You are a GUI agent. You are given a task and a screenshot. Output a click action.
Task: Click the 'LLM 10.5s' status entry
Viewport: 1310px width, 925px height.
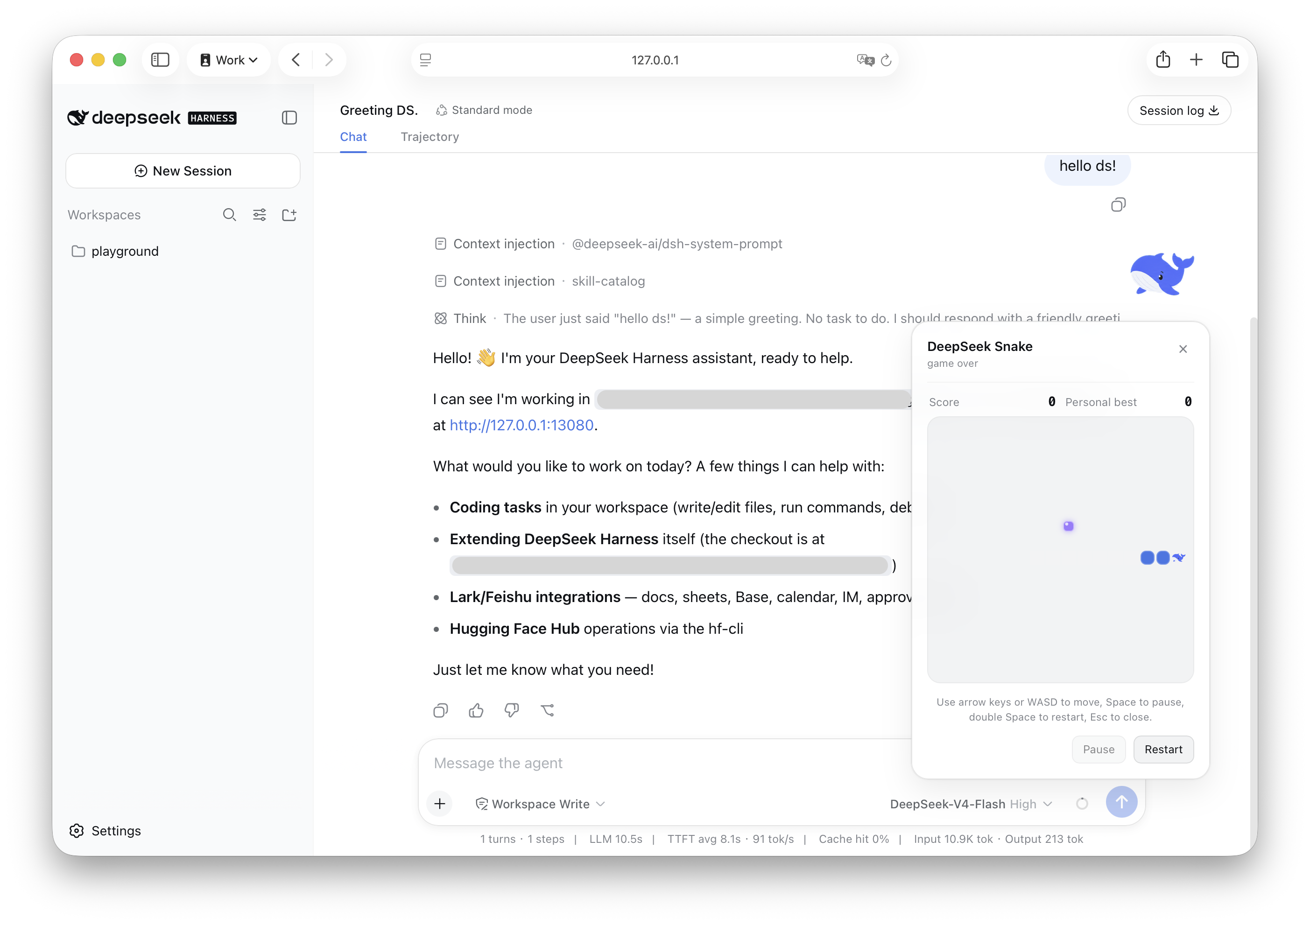pos(616,839)
